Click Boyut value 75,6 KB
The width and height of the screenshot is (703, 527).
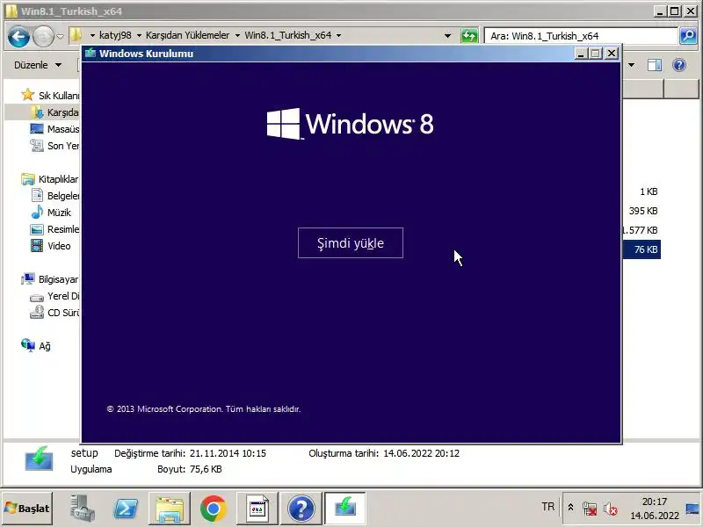tap(205, 469)
